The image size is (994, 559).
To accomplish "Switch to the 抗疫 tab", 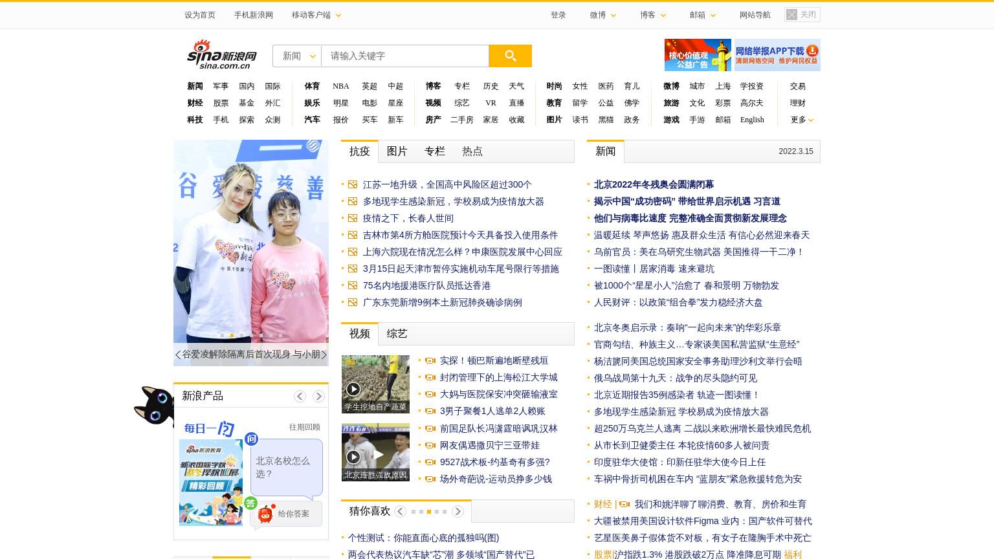I will (x=360, y=151).
